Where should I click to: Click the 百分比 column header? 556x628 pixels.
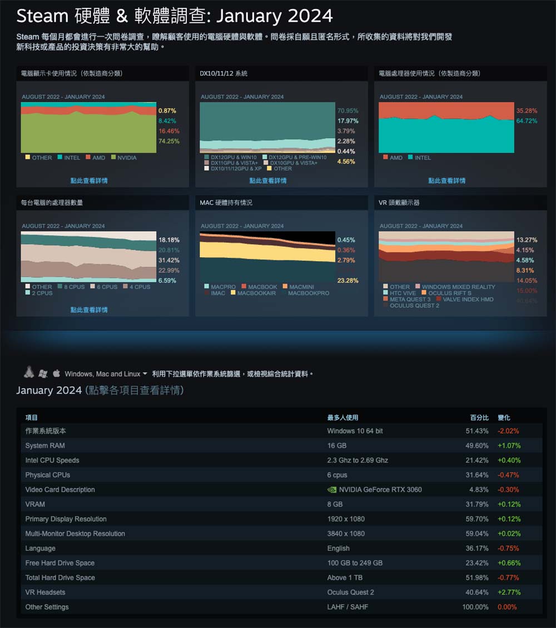point(479,417)
